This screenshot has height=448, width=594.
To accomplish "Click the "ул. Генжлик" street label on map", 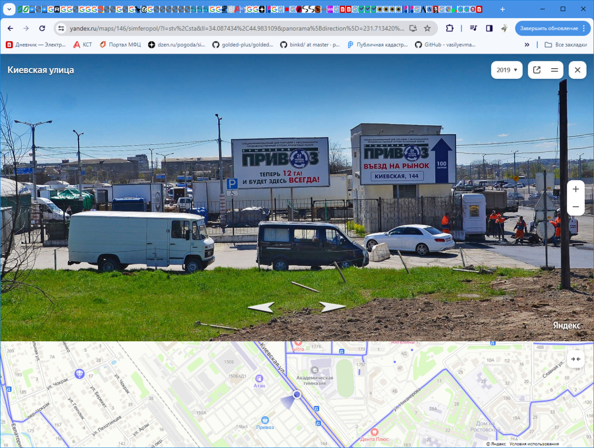I will tap(77, 408).
